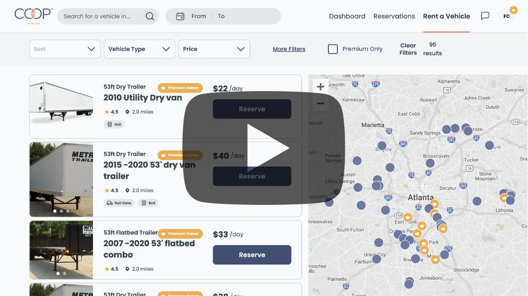Image resolution: width=528 pixels, height=296 pixels.
Task: Reserve the 2007-2020 53' flatbed combo
Action: (252, 255)
